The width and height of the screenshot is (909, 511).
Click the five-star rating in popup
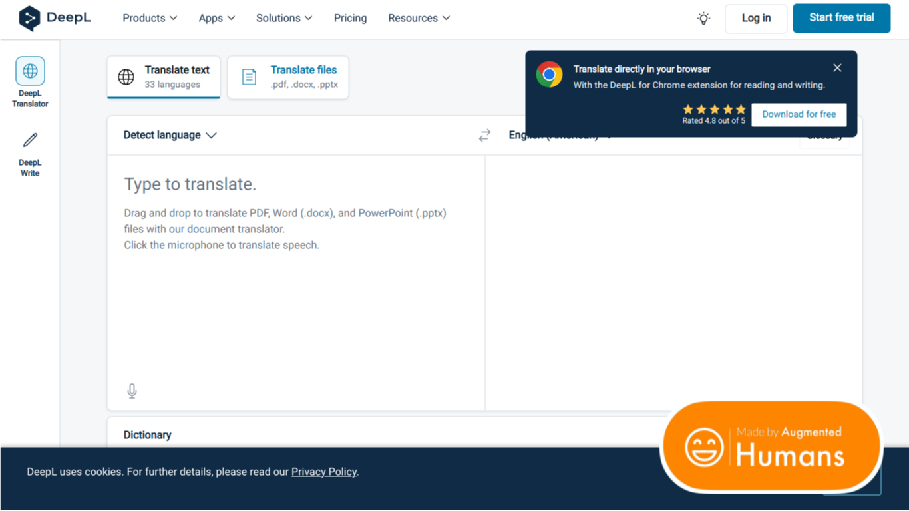click(714, 109)
